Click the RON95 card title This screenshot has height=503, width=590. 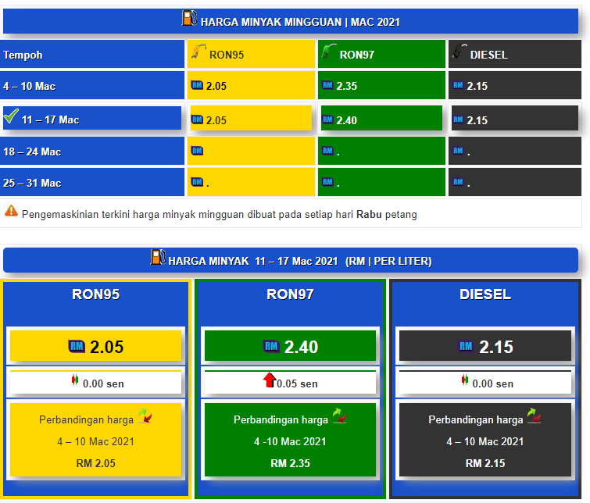(x=95, y=294)
